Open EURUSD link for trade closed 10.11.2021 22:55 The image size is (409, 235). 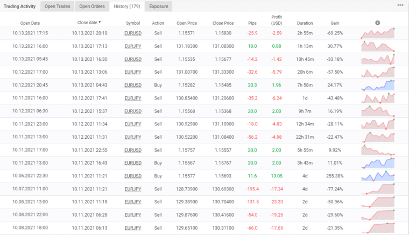(133, 150)
